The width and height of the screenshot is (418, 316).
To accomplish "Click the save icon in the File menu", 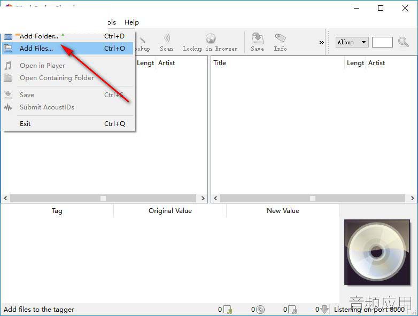I will (x=8, y=95).
